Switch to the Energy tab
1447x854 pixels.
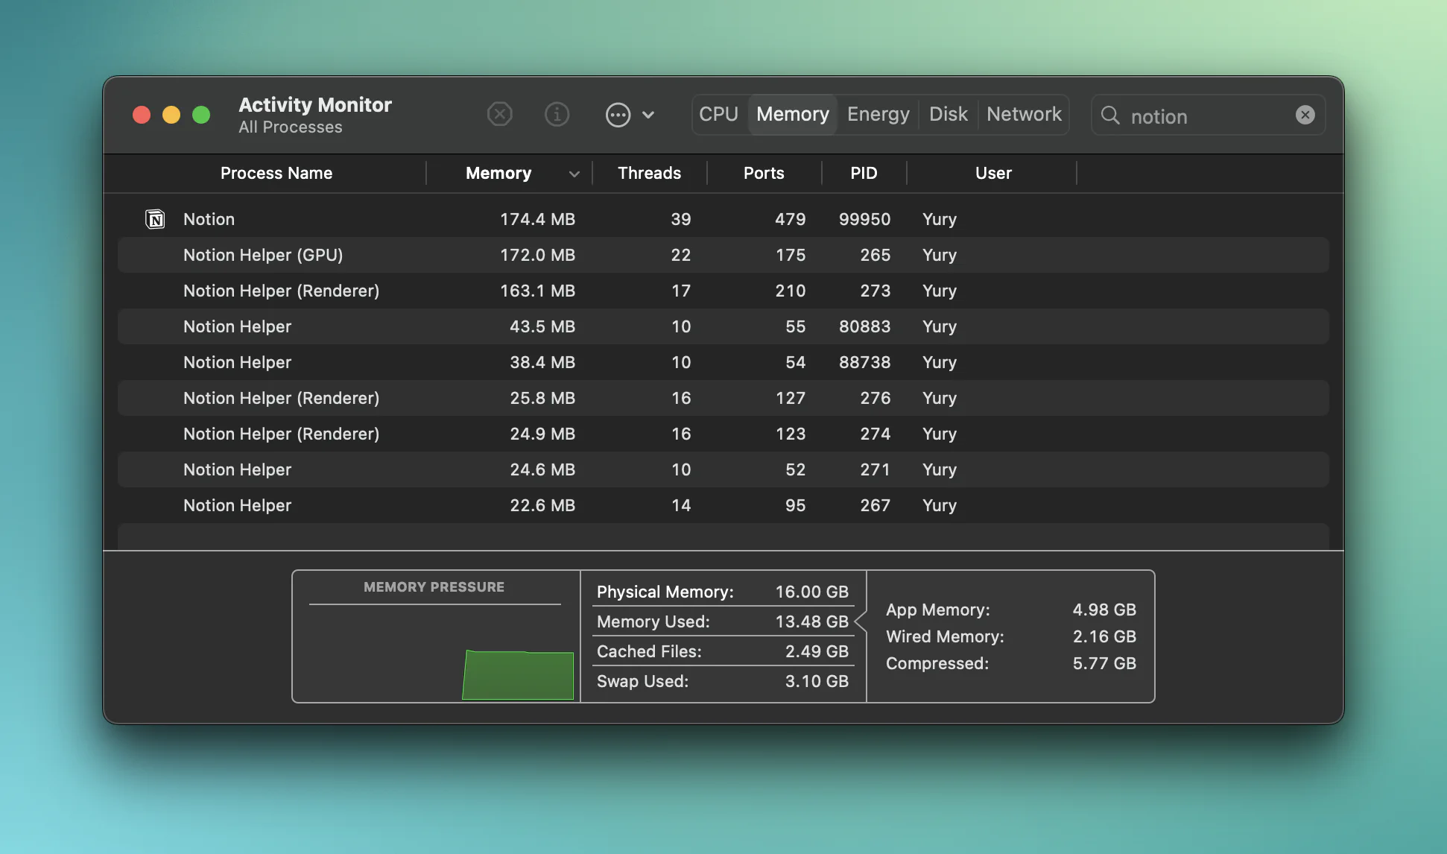click(878, 114)
